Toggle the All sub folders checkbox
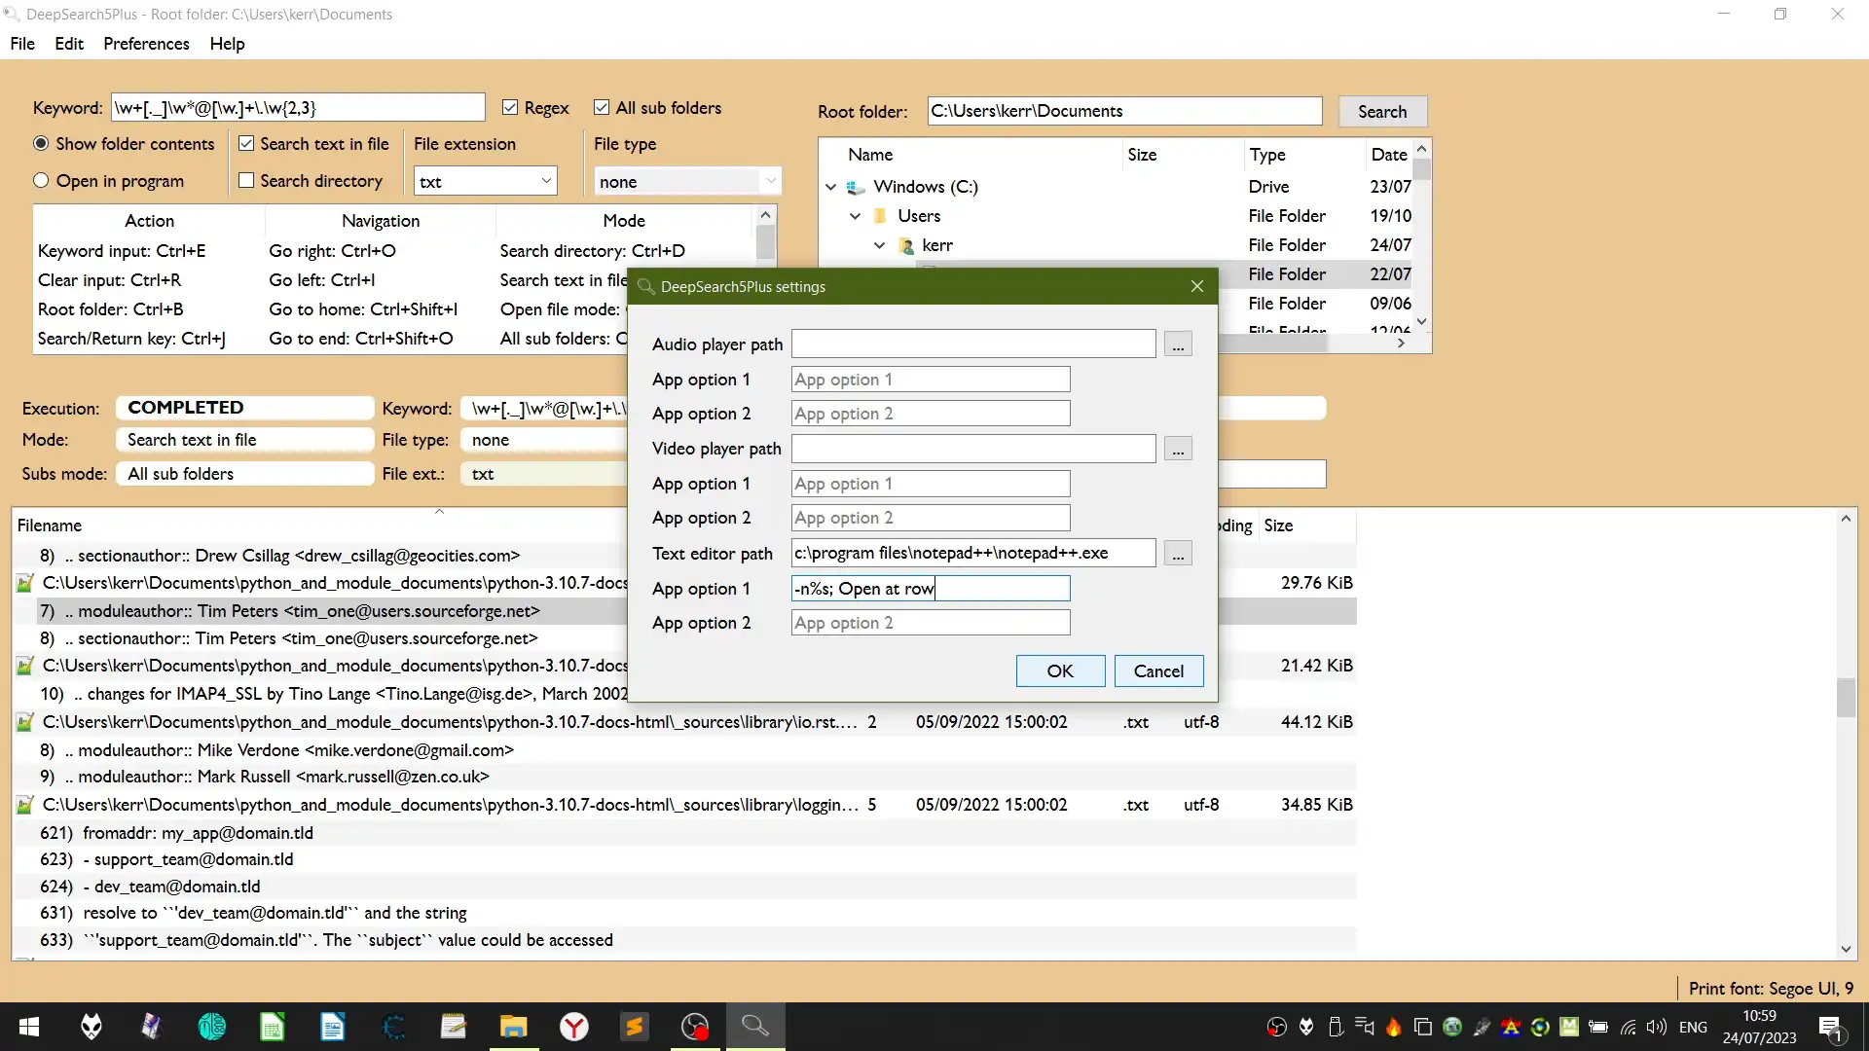 (600, 106)
